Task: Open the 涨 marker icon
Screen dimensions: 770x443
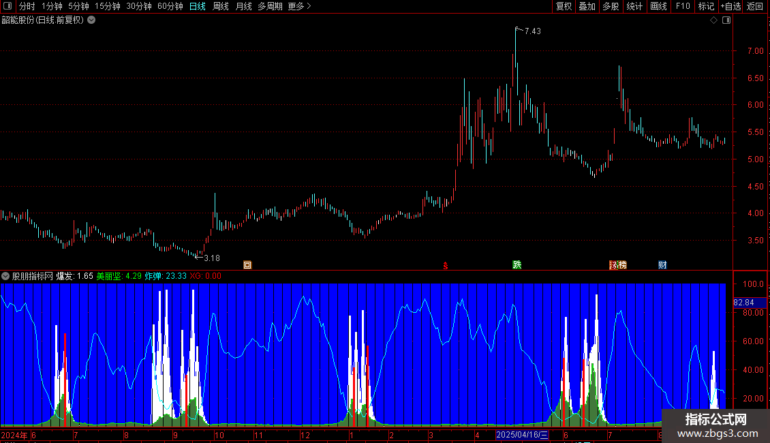Action: 613,265
